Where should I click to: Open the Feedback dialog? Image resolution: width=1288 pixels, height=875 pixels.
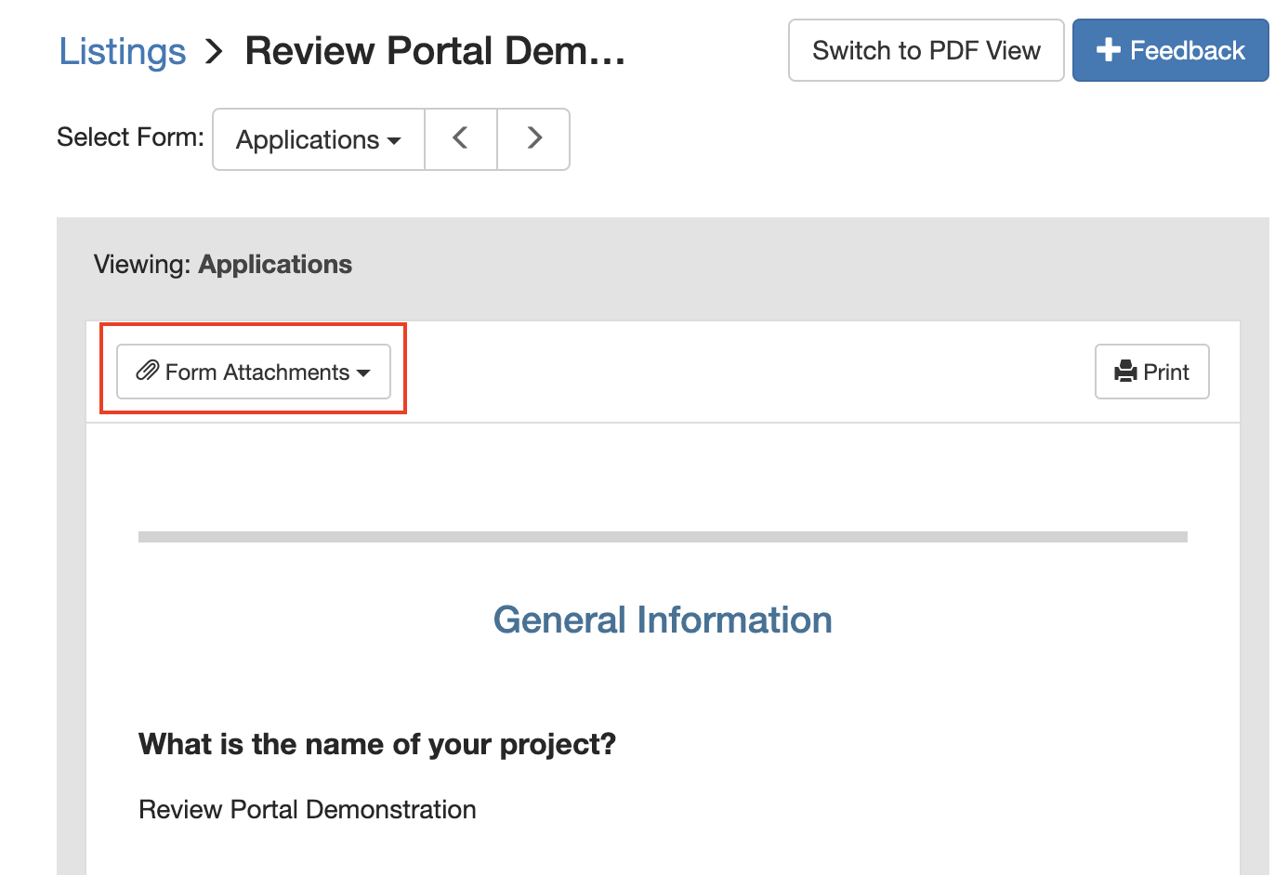(x=1170, y=50)
